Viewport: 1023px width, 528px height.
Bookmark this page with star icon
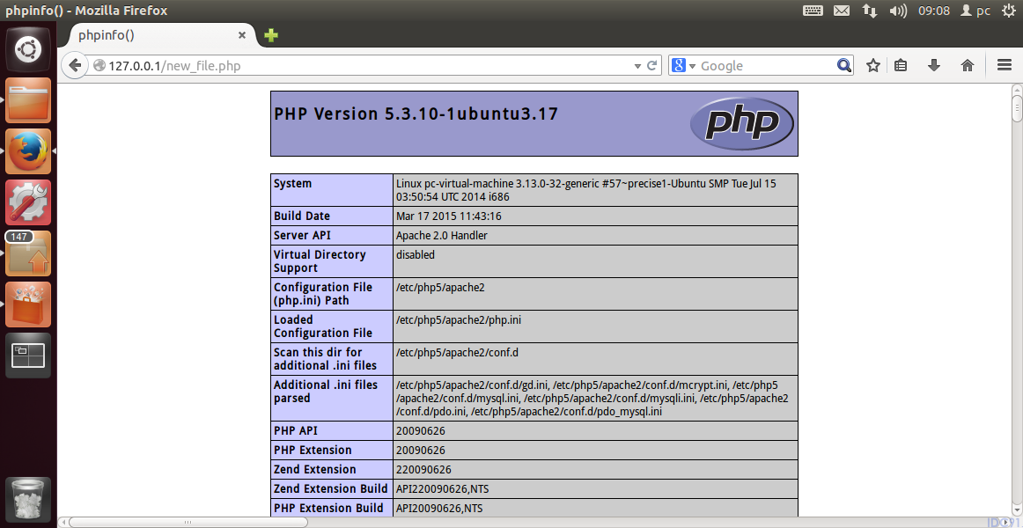tap(873, 65)
